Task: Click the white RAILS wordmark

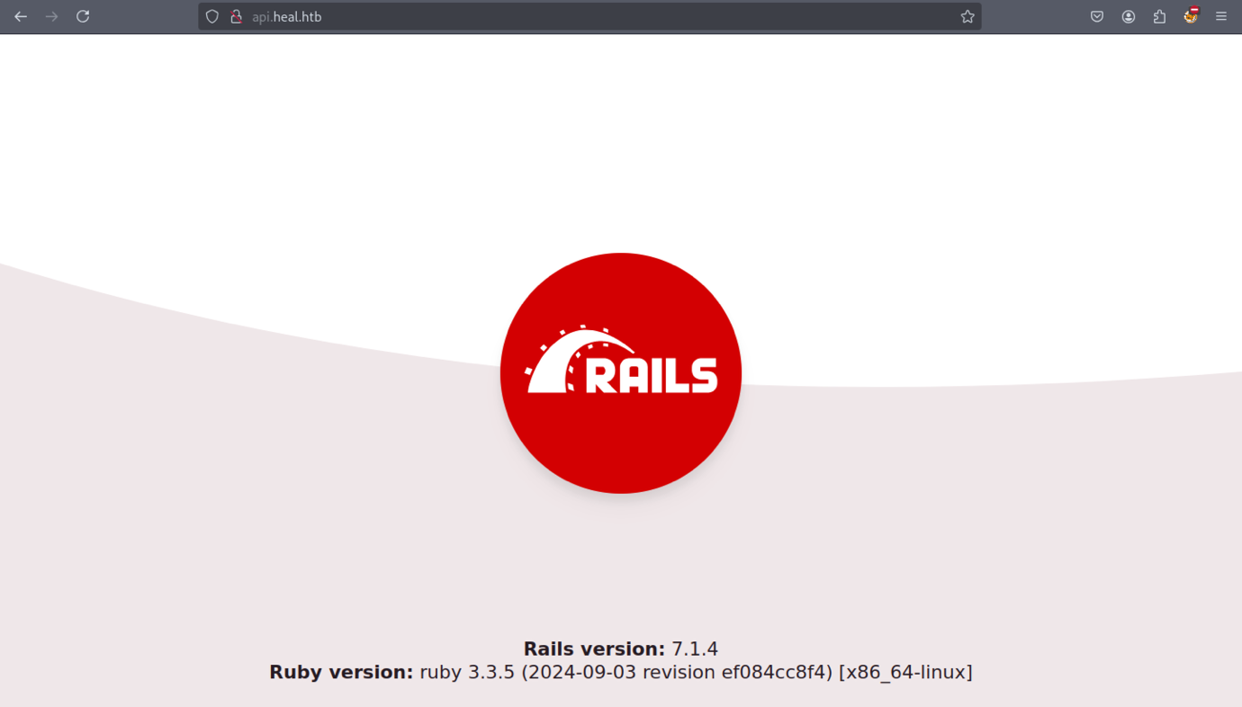Action: [x=652, y=375]
